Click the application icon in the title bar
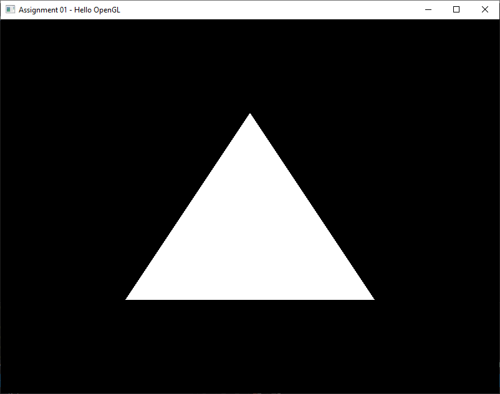Screen dimensions: 500x394 coord(10,9)
